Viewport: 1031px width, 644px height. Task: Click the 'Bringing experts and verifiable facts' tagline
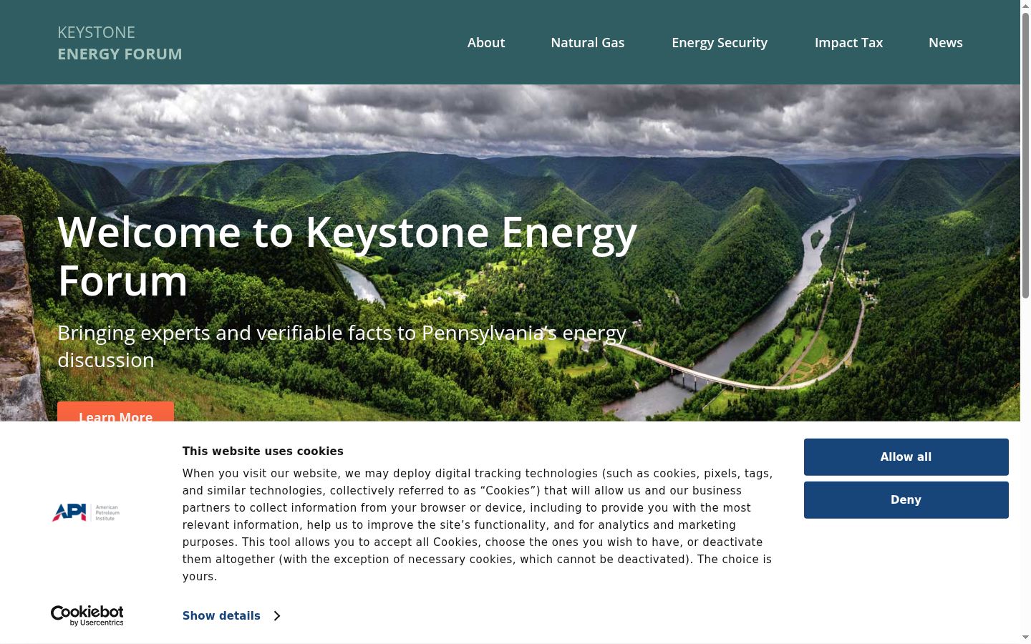(342, 346)
